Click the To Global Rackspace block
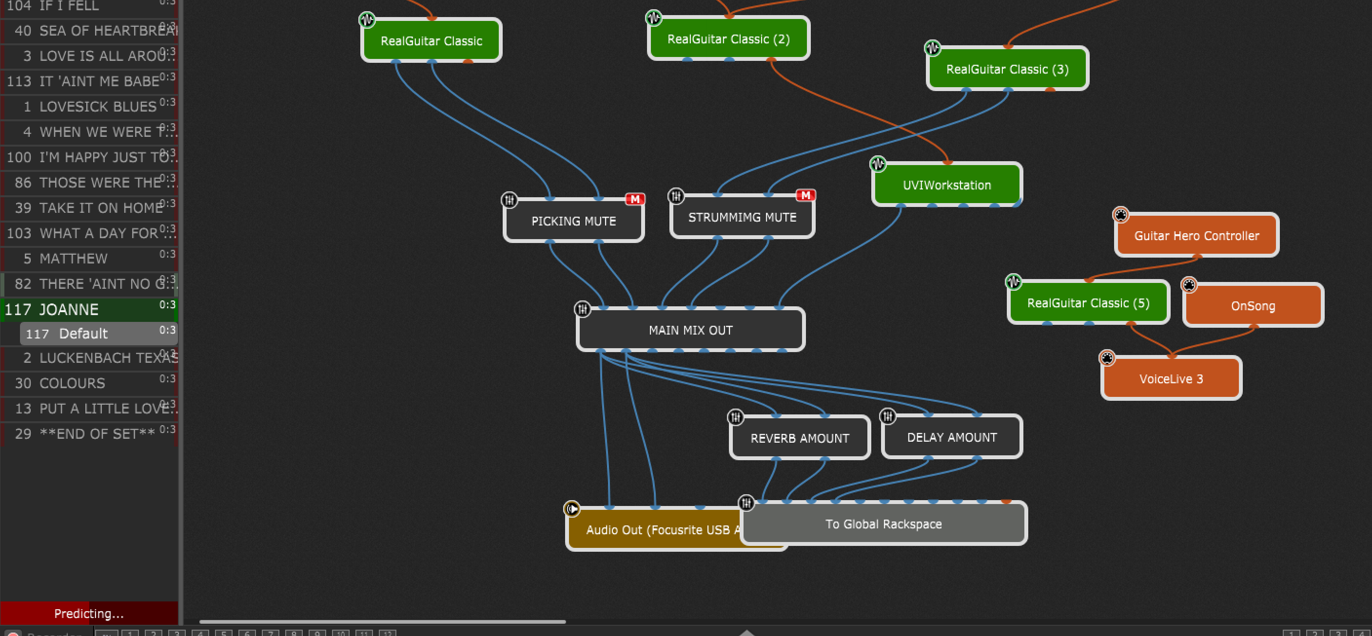 (883, 524)
